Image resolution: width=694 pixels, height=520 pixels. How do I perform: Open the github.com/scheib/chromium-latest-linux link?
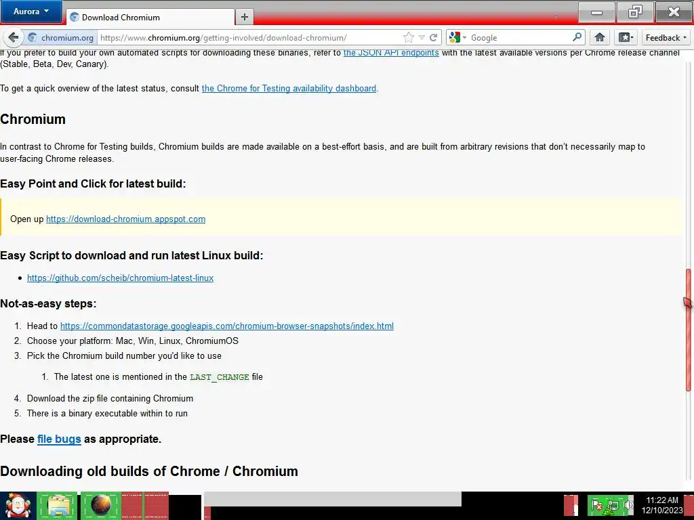tap(121, 278)
